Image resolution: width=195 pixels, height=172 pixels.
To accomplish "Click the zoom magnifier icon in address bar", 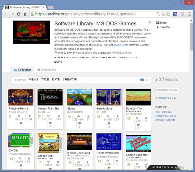I will (x=158, y=14).
